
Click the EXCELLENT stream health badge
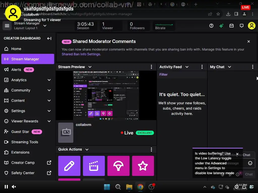[x=145, y=133]
